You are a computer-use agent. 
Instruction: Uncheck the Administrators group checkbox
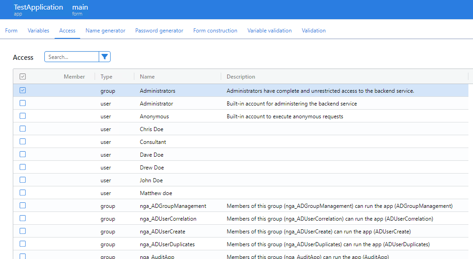coord(23,90)
